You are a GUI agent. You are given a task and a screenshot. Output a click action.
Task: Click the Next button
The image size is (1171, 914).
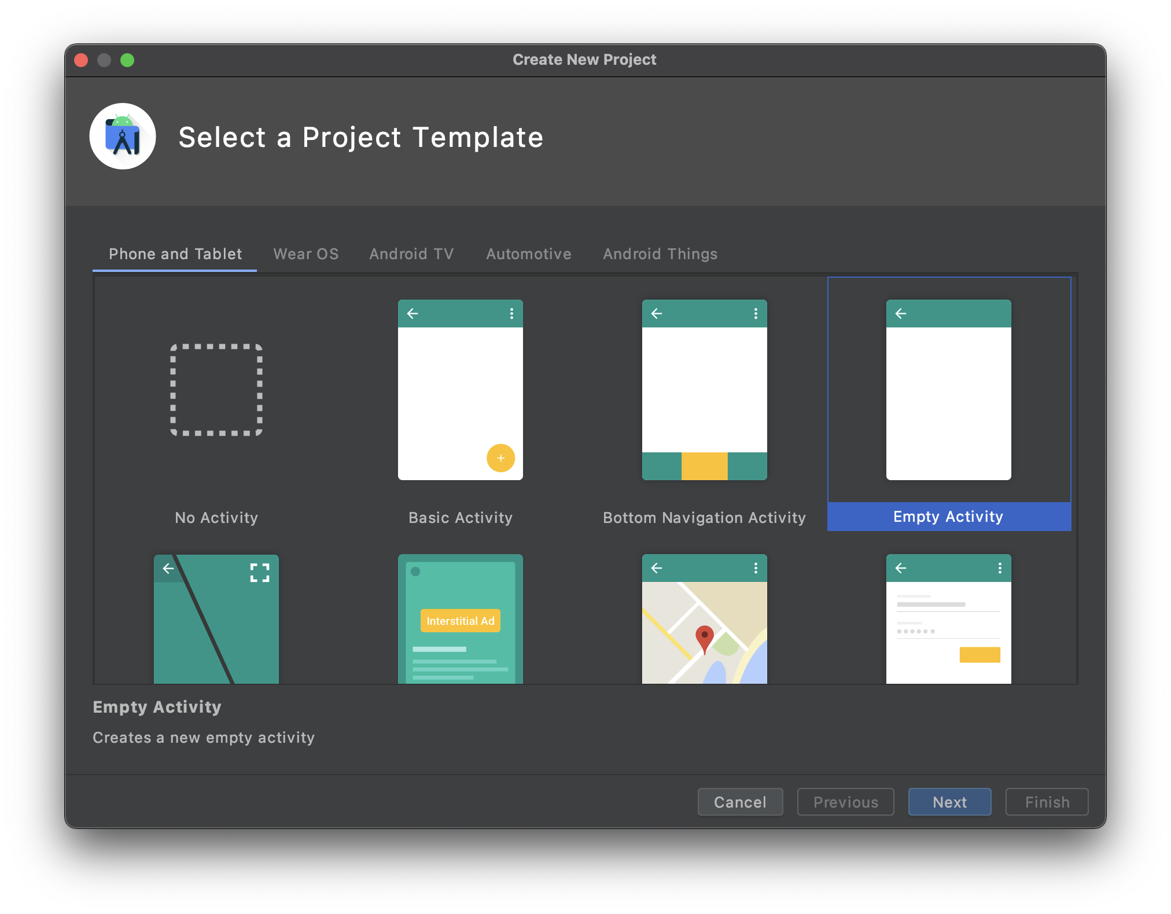click(x=949, y=802)
